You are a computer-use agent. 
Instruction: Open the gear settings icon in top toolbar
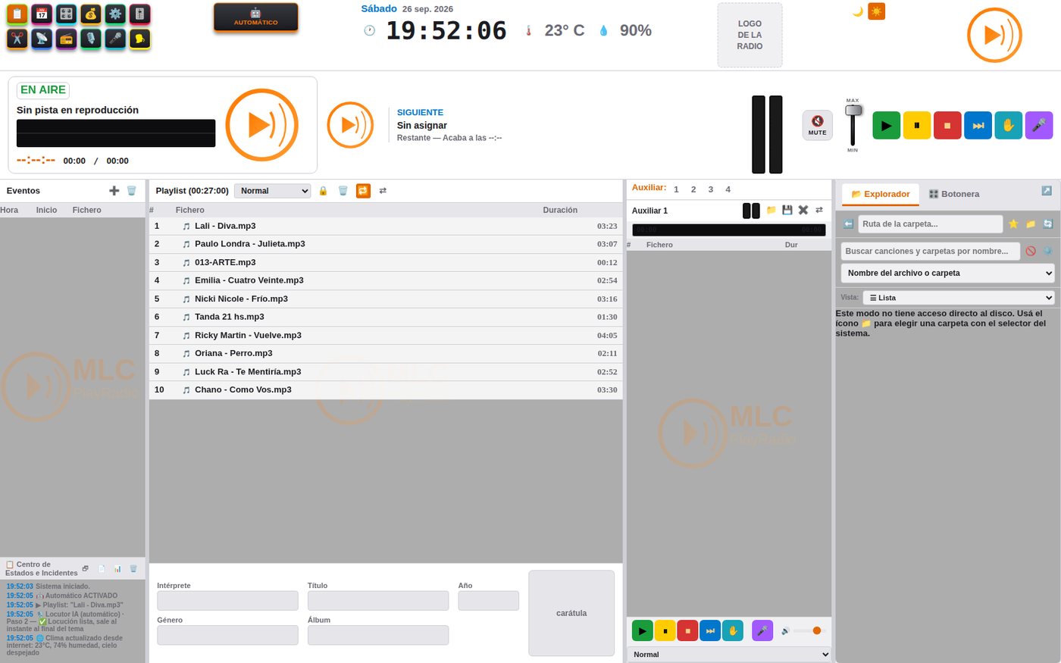tap(115, 14)
